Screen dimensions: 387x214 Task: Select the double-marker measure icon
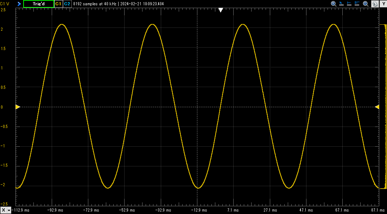tap(357, 4)
